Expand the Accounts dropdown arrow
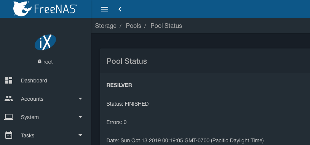This screenshot has width=310, height=145. [80, 98]
